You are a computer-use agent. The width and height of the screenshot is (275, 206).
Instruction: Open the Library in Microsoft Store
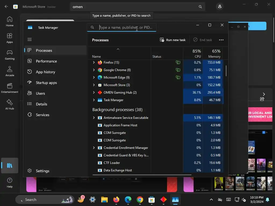click(10, 165)
